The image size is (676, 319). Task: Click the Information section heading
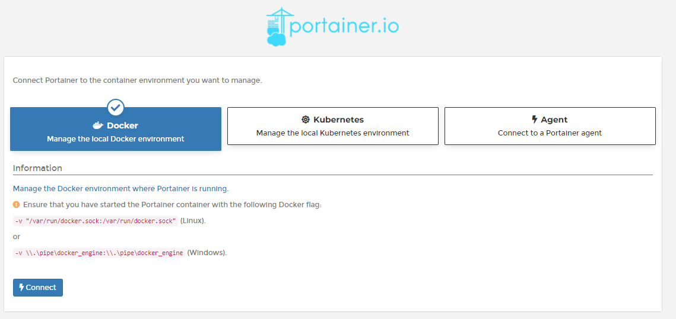coord(37,168)
